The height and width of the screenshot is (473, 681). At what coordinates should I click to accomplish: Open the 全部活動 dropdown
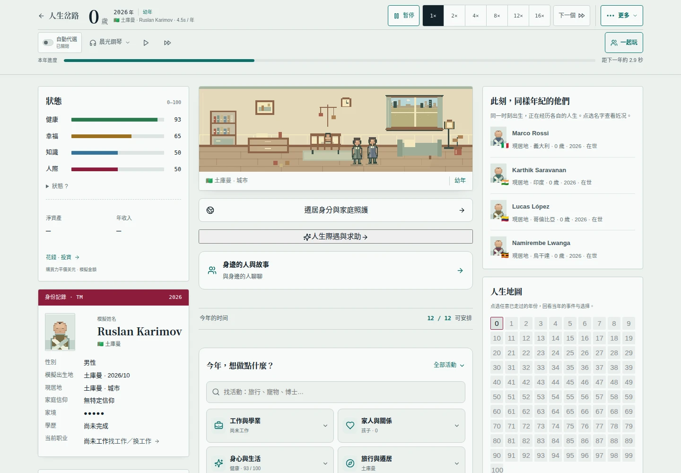point(449,365)
